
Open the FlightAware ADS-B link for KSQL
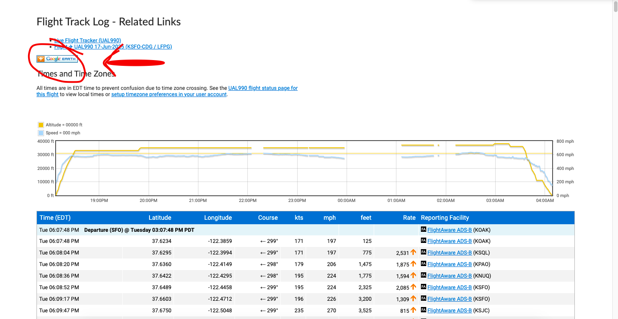tap(449, 253)
